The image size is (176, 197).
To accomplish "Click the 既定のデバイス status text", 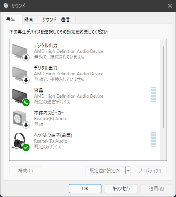I will pos(48,147).
